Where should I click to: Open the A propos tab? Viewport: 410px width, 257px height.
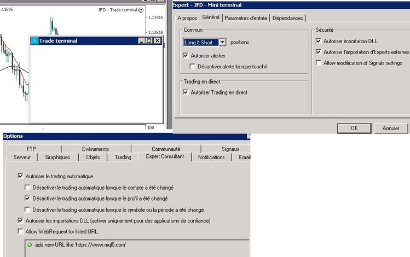point(187,18)
